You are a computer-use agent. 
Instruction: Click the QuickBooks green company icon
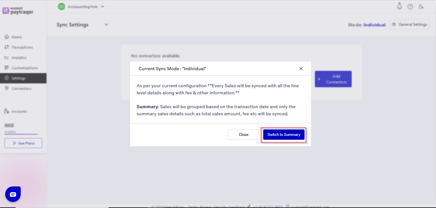61,6
